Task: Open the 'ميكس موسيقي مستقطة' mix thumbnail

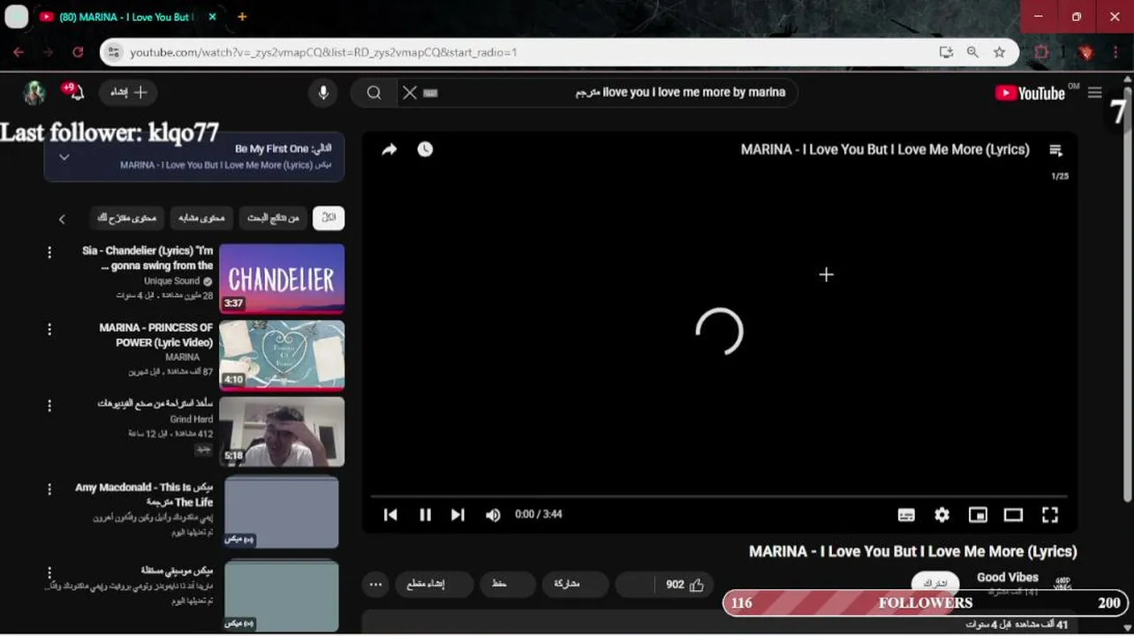Action: coord(282,594)
